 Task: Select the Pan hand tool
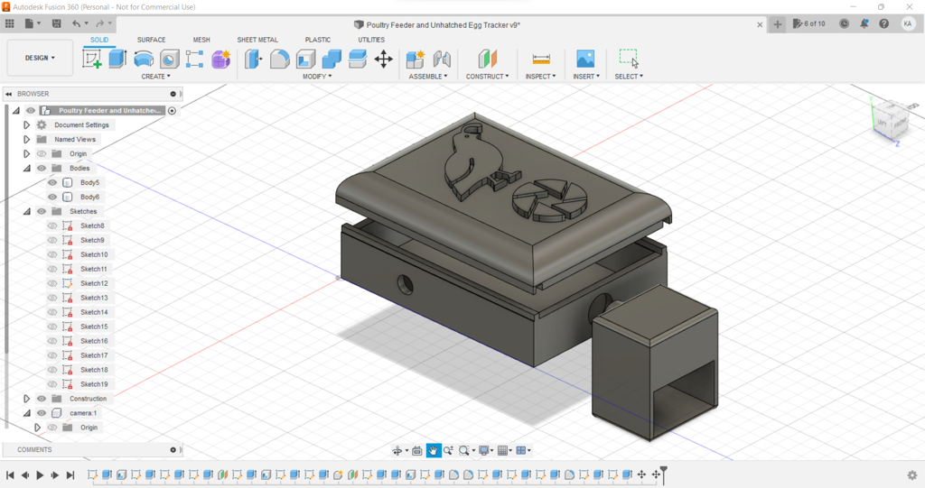[x=434, y=450]
